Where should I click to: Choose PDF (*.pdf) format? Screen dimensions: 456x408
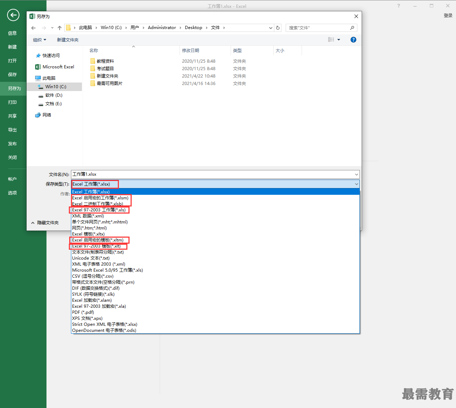coord(215,312)
